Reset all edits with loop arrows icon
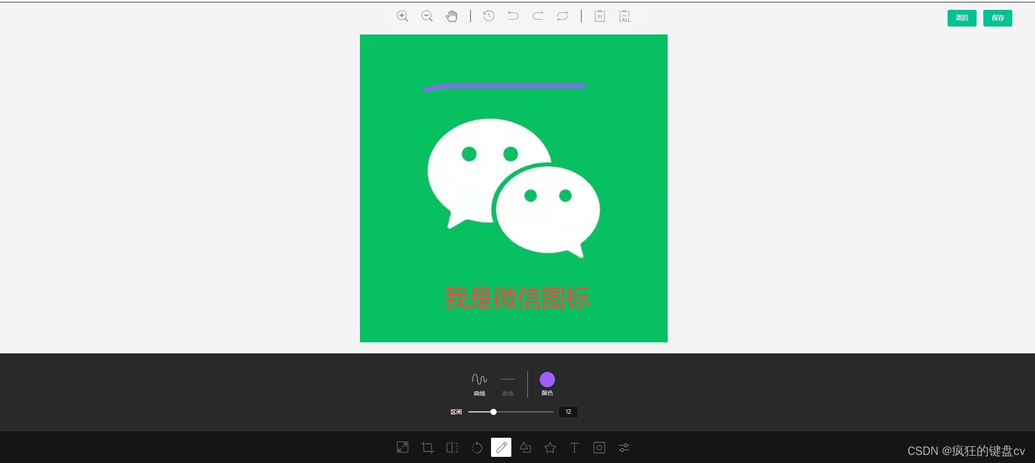Image resolution: width=1035 pixels, height=463 pixels. [x=562, y=16]
